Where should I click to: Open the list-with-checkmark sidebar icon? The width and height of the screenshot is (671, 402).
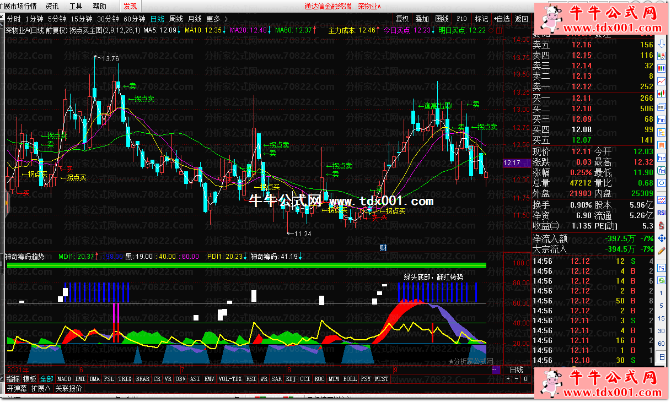click(662, 55)
